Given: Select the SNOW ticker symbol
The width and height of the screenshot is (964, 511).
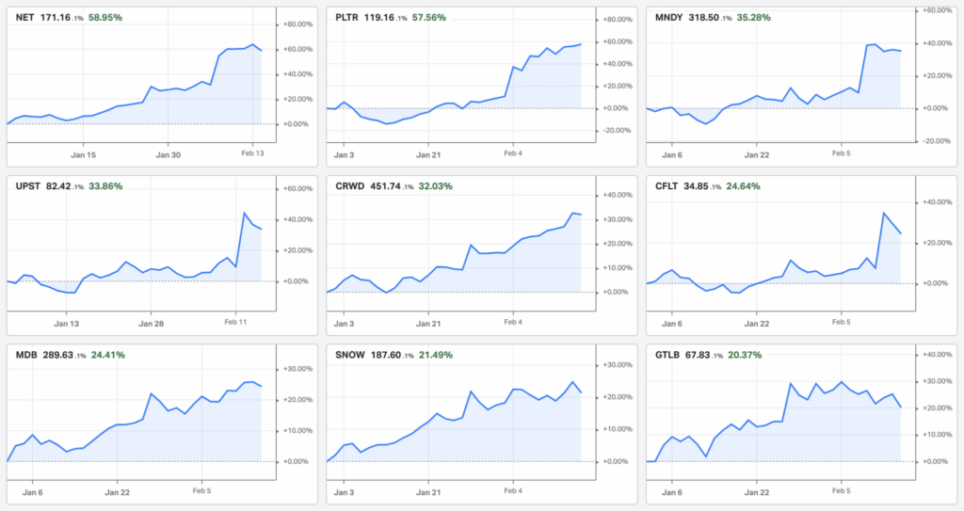Looking at the screenshot, I should click(x=351, y=355).
